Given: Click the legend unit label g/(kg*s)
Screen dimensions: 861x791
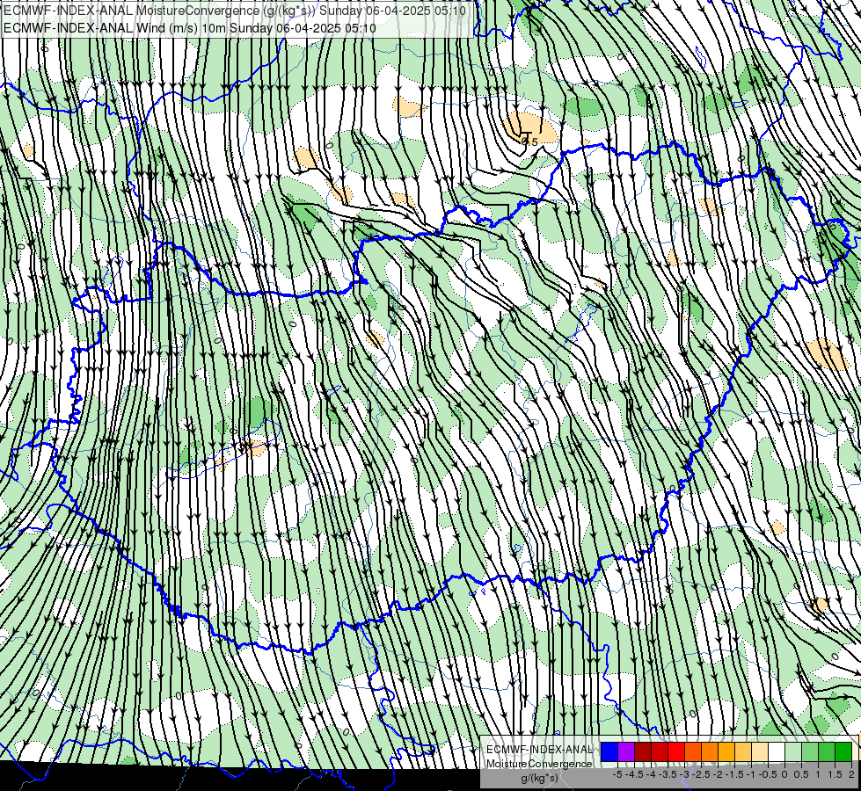Looking at the screenshot, I should 539,778.
